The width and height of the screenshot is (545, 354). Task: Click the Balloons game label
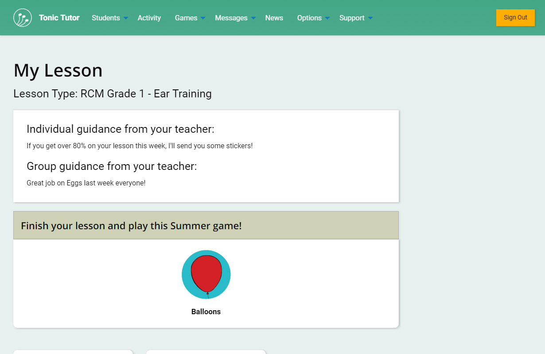coord(206,312)
